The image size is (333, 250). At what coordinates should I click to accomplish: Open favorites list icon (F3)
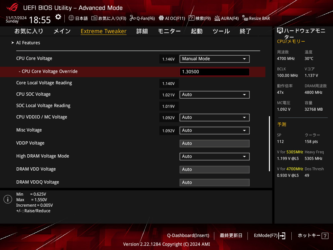94,18
